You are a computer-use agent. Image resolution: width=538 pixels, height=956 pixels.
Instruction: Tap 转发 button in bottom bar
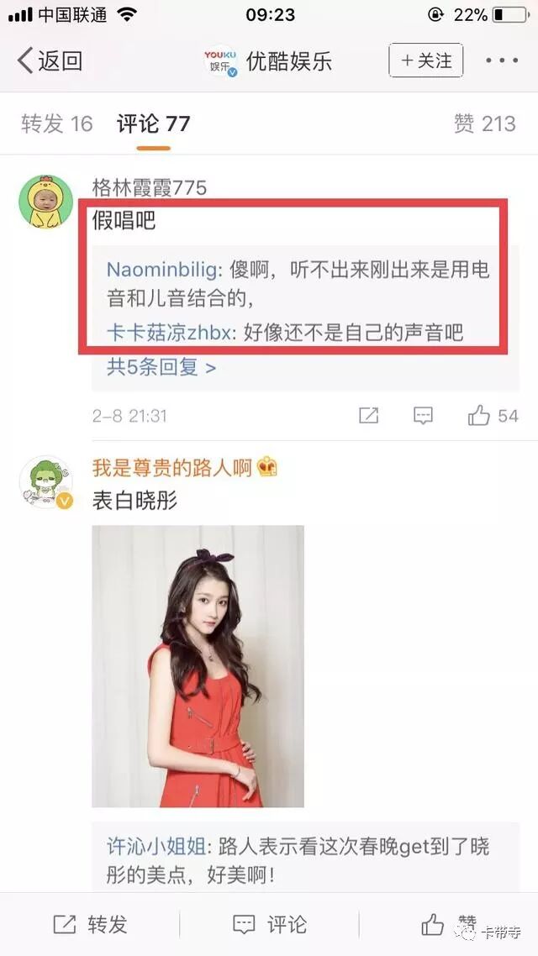pyautogui.click(x=90, y=924)
